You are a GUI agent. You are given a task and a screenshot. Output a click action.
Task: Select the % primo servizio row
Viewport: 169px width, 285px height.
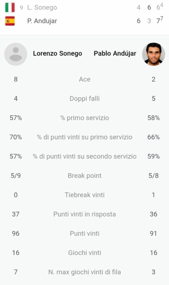(85, 118)
